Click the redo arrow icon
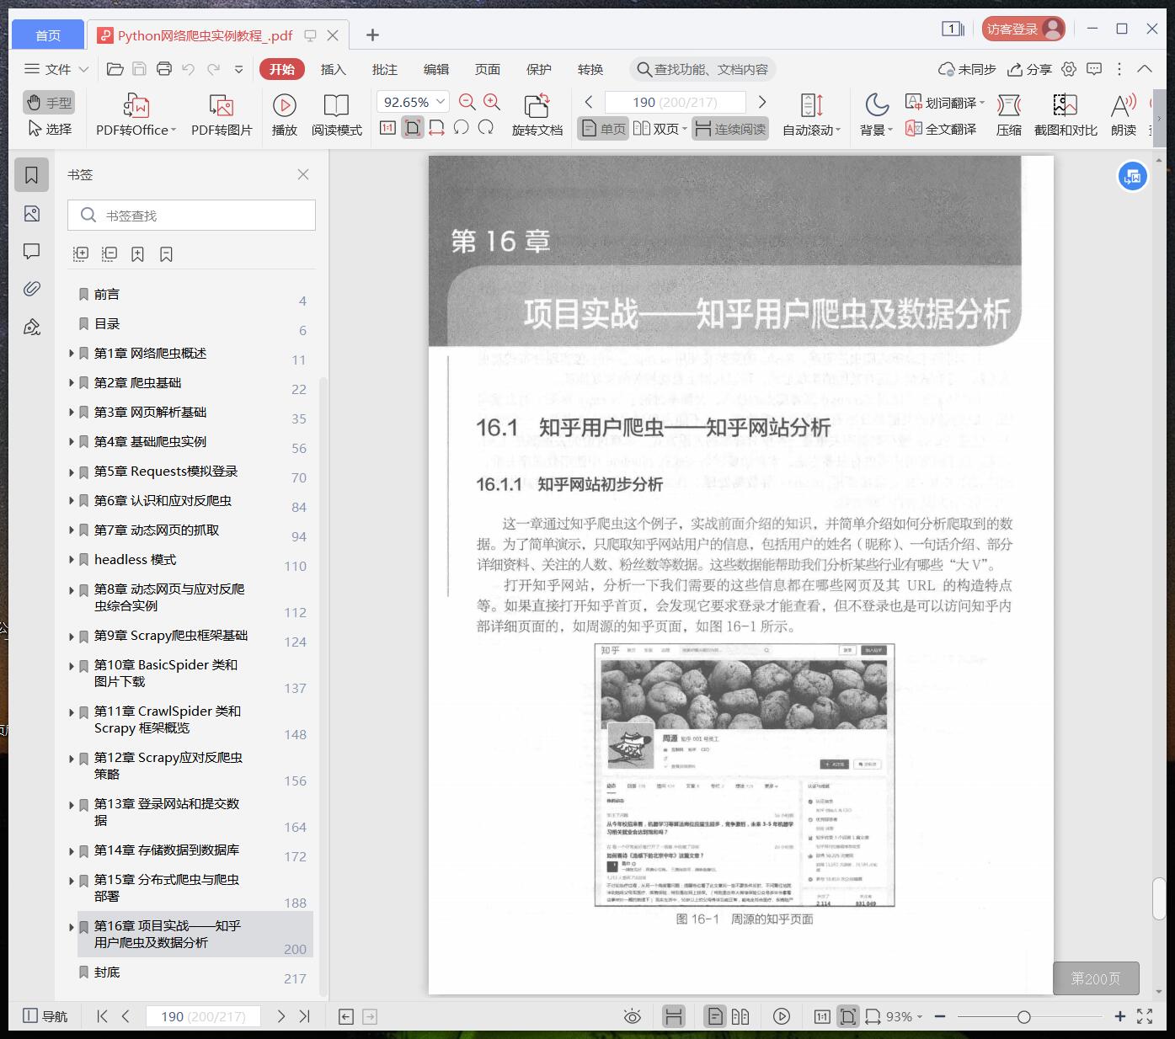This screenshot has width=1175, height=1039. pos(214,69)
